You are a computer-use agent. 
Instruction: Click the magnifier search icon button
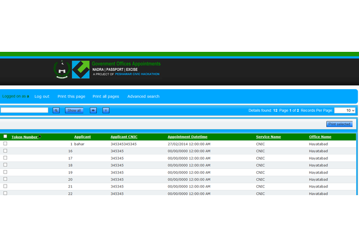(x=56, y=110)
